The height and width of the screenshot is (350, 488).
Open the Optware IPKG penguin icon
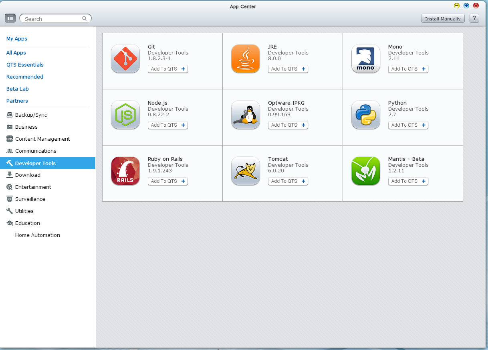point(246,115)
